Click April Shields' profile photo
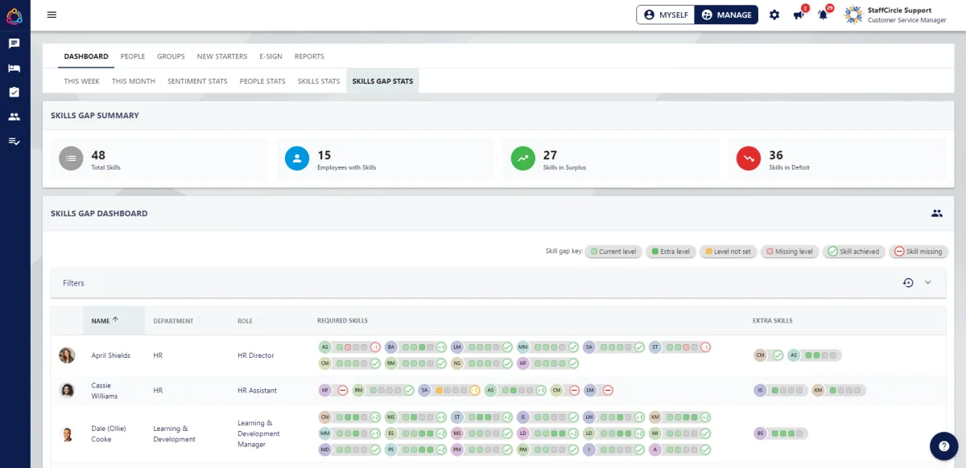This screenshot has width=966, height=468. [x=67, y=355]
